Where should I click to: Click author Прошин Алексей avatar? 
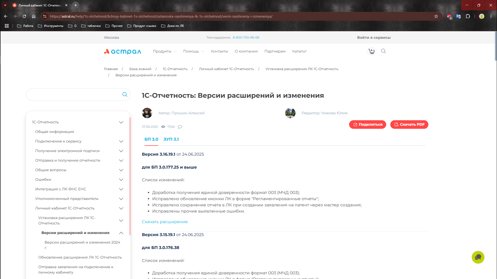point(147,113)
